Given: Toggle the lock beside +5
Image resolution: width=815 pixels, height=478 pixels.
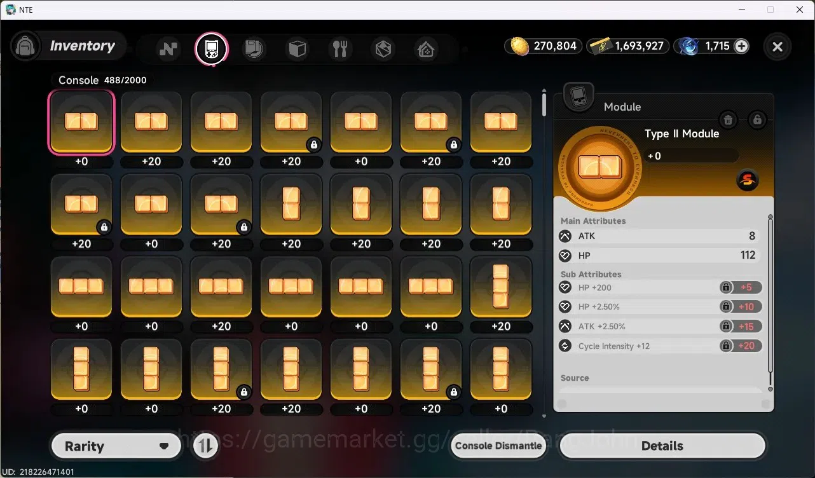Looking at the screenshot, I should 725,287.
